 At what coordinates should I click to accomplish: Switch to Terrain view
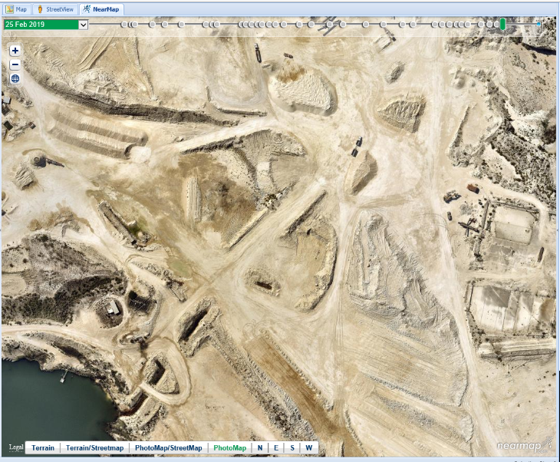click(43, 447)
